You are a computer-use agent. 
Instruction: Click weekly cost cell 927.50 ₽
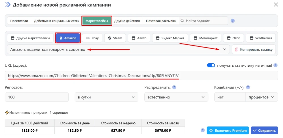click(x=118, y=131)
